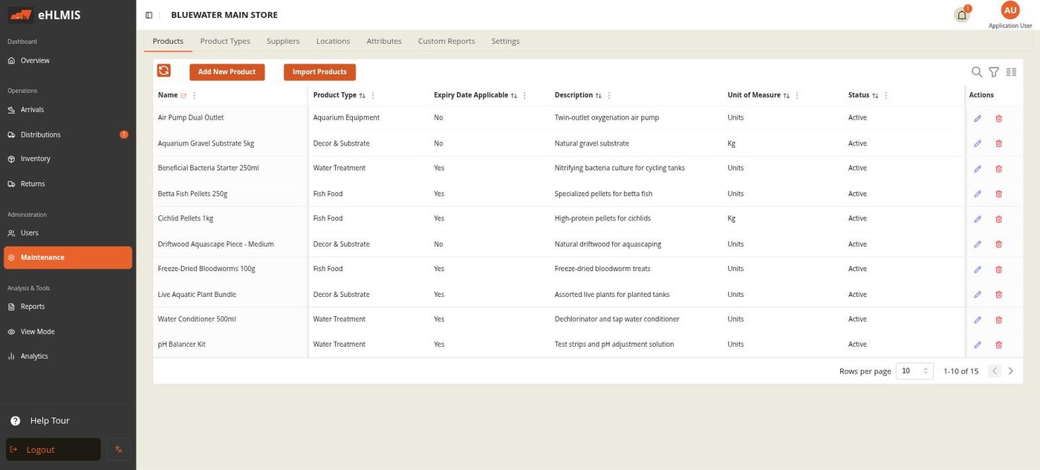The image size is (1040, 470).
Task: Delete the Air Pump Dual Outlet product
Action: [x=998, y=118]
